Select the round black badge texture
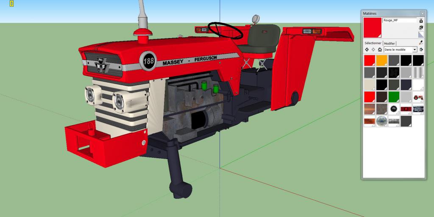Screen dimensions: 434x217 pos(394,109)
